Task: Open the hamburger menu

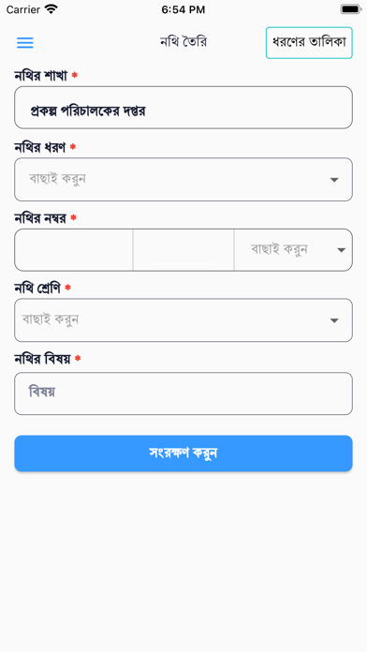Action: pyautogui.click(x=25, y=43)
